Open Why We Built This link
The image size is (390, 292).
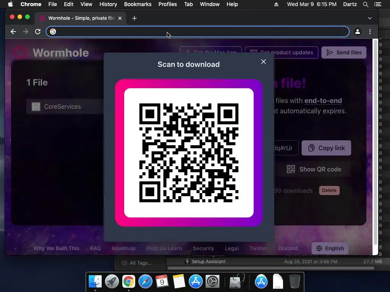tap(56, 248)
